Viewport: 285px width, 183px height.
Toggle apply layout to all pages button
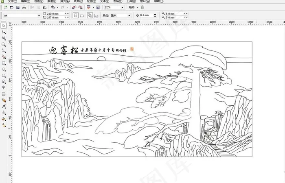(90, 15)
